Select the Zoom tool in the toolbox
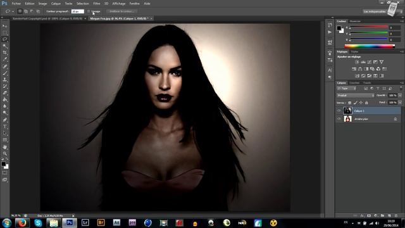Viewport: 405px width, 228px height. pos(5,153)
